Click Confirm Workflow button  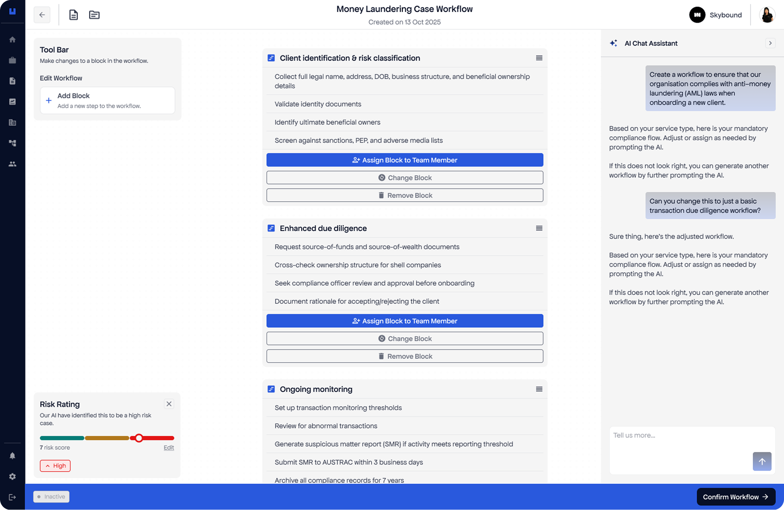tap(736, 497)
